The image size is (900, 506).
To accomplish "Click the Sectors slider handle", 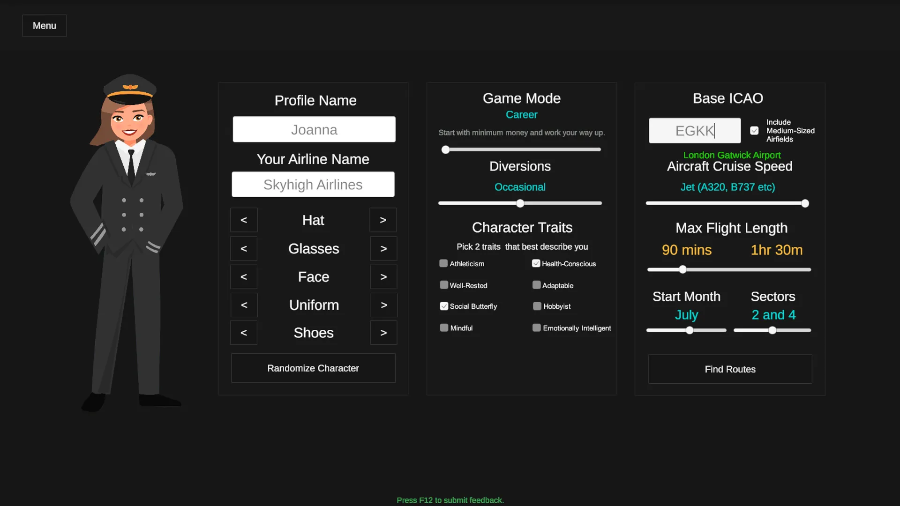I will point(772,330).
